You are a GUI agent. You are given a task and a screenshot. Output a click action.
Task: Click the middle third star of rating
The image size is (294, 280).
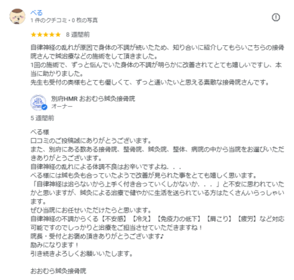coord(45,35)
